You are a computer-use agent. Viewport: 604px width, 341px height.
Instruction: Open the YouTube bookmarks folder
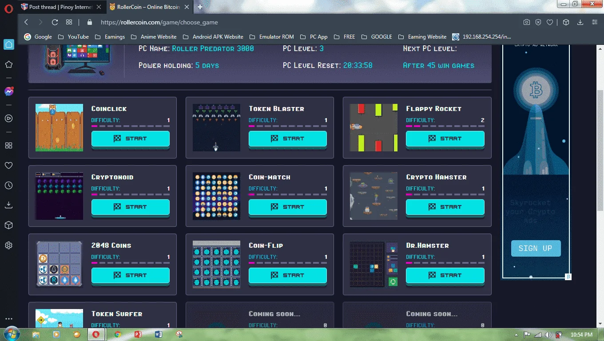73,37
